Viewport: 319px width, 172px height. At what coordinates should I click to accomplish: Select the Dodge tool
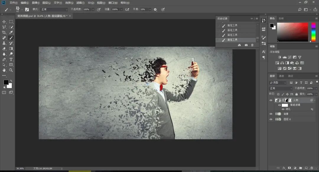click(x=11, y=54)
